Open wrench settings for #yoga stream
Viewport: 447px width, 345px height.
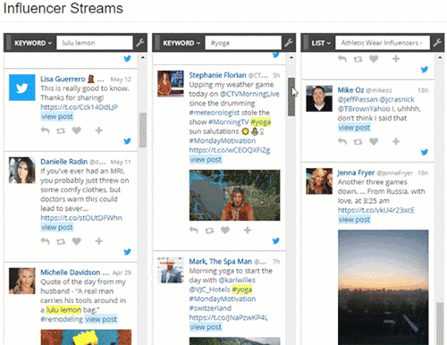click(289, 43)
